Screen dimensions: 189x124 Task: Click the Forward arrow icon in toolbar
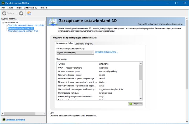(x=21, y=13)
